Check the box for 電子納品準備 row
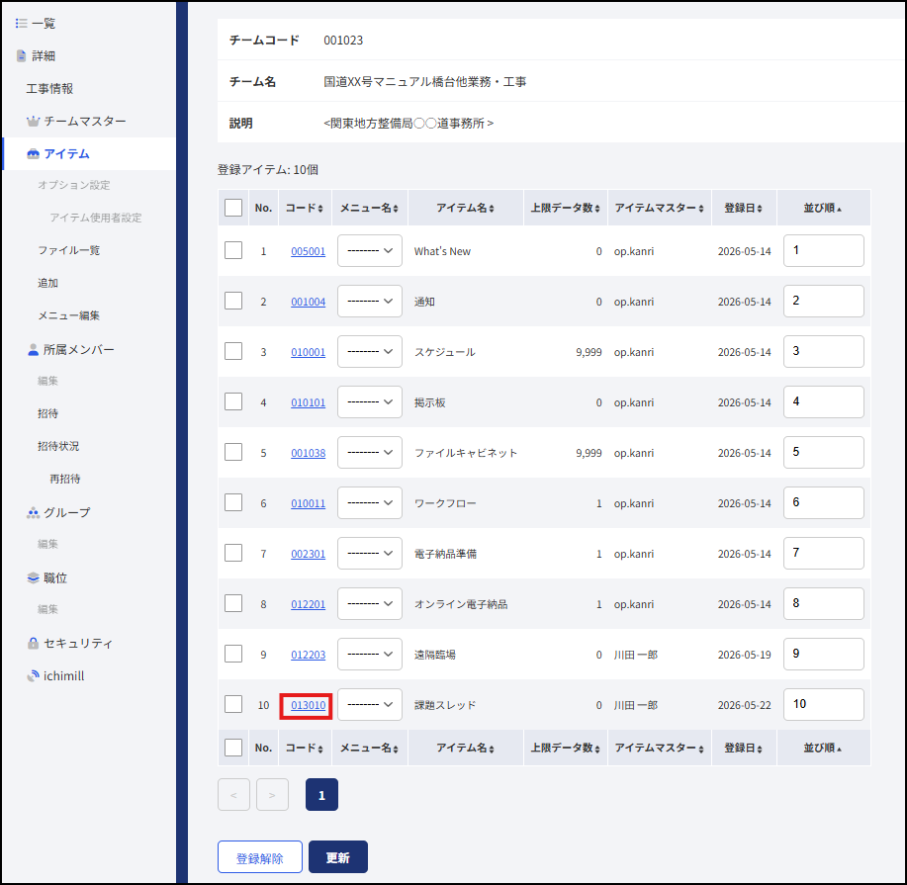The width and height of the screenshot is (907, 885). [233, 553]
